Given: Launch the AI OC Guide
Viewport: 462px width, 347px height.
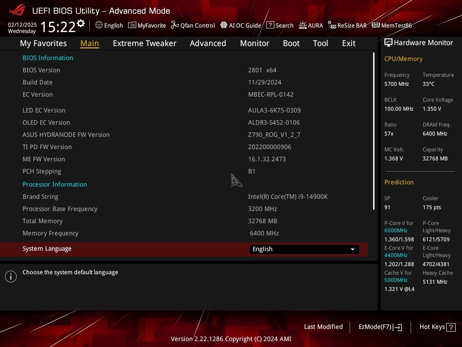Looking at the screenshot, I should coord(241,25).
